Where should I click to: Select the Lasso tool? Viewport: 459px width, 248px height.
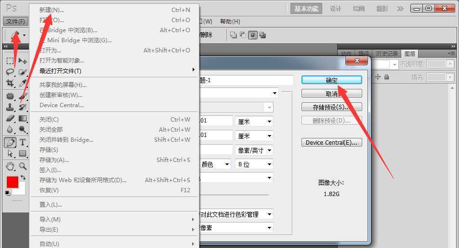10,72
